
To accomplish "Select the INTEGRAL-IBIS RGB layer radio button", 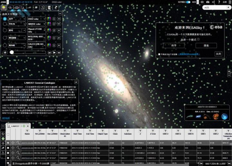I will (x=5, y=38).
